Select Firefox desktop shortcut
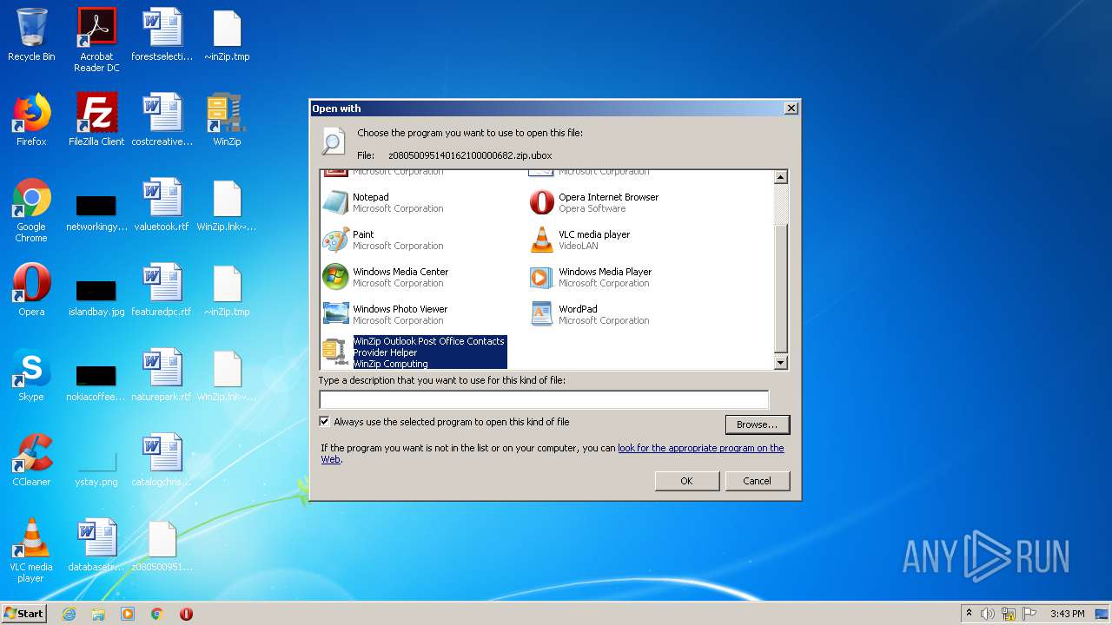This screenshot has height=625, width=1112. (x=31, y=120)
